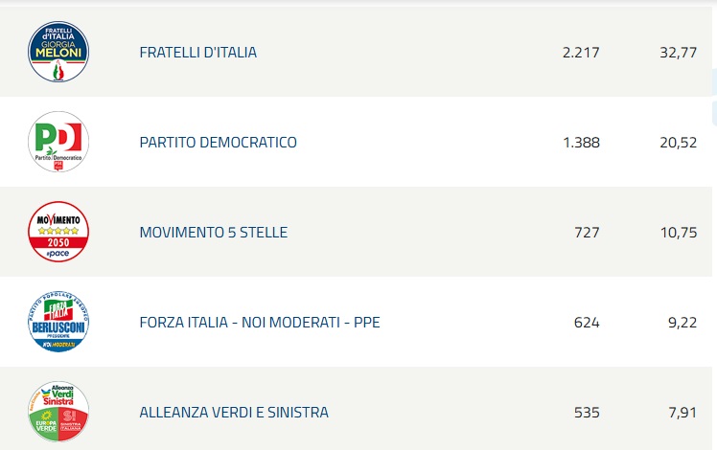The image size is (717, 450).
Task: Select the MOVIMENTO 5 STELLE name
Action: (213, 233)
